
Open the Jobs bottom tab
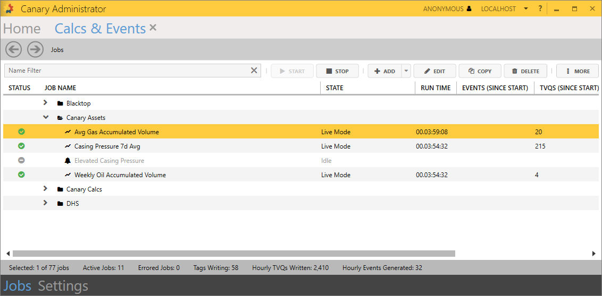coord(17,286)
